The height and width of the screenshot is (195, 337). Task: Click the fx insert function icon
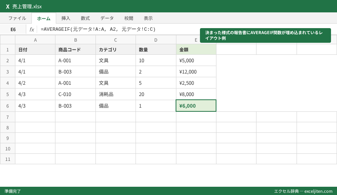point(31,29)
